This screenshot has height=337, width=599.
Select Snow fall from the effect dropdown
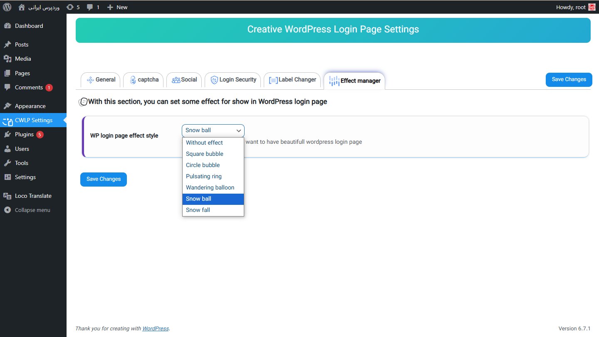tap(198, 210)
